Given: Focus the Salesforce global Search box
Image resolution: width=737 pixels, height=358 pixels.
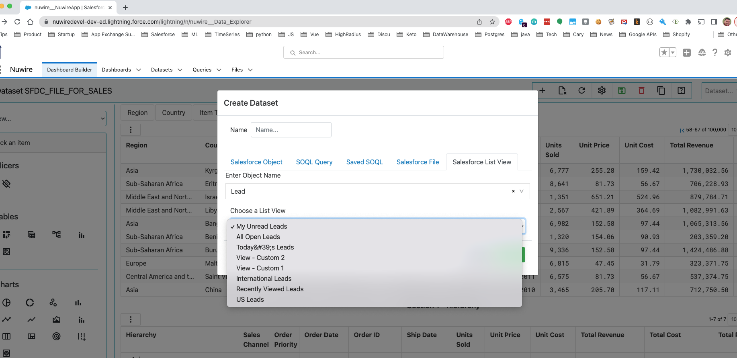Looking at the screenshot, I should pos(364,52).
